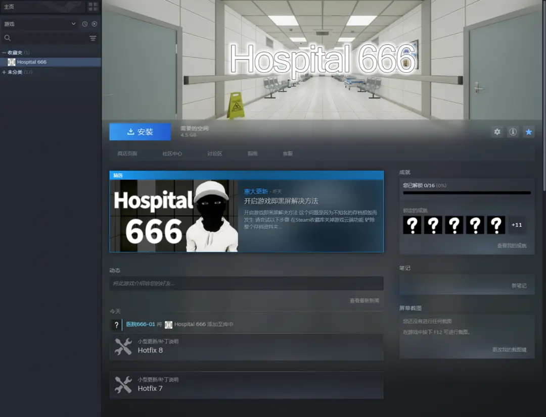Image resolution: width=546 pixels, height=417 pixels.
Task: Open the 游戏 category dropdown
Action: 40,24
